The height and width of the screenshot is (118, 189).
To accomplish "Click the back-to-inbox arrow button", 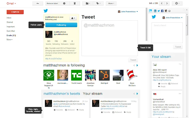I will (x=38, y=3).
